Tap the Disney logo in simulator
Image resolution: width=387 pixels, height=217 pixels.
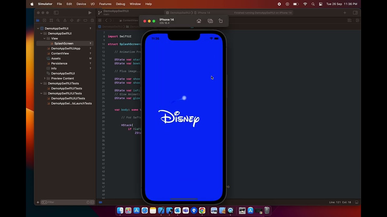[179, 118]
